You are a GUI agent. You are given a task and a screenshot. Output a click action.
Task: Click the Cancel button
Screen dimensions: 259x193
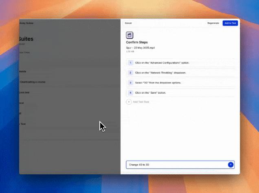pyautogui.click(x=128, y=23)
